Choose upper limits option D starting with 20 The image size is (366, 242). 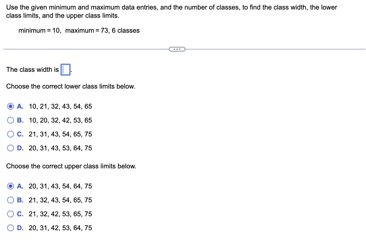[x=11, y=228]
